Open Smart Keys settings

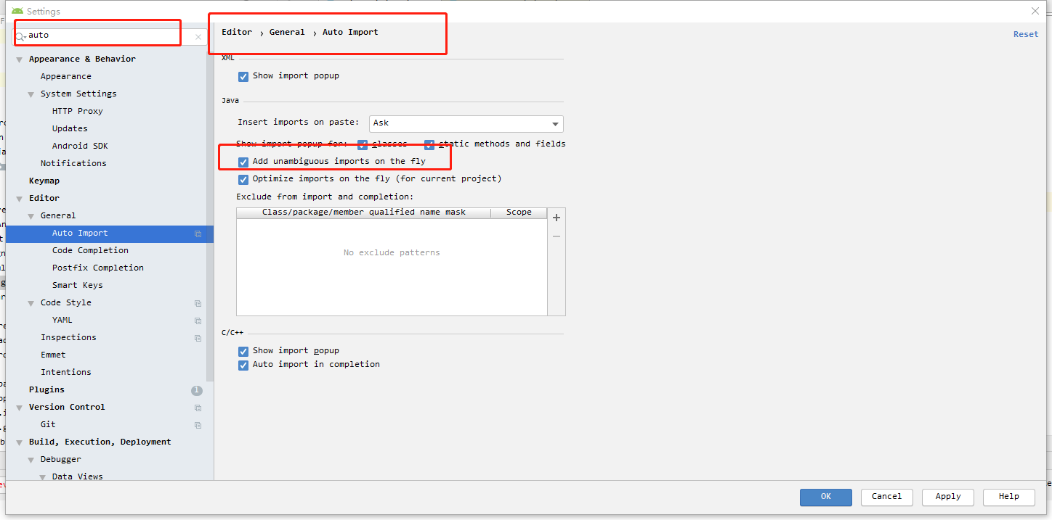78,285
